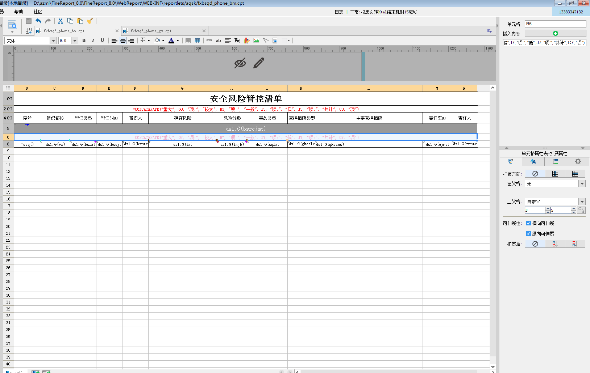
Task: Click the cell border style icon
Action: pyautogui.click(x=143, y=41)
